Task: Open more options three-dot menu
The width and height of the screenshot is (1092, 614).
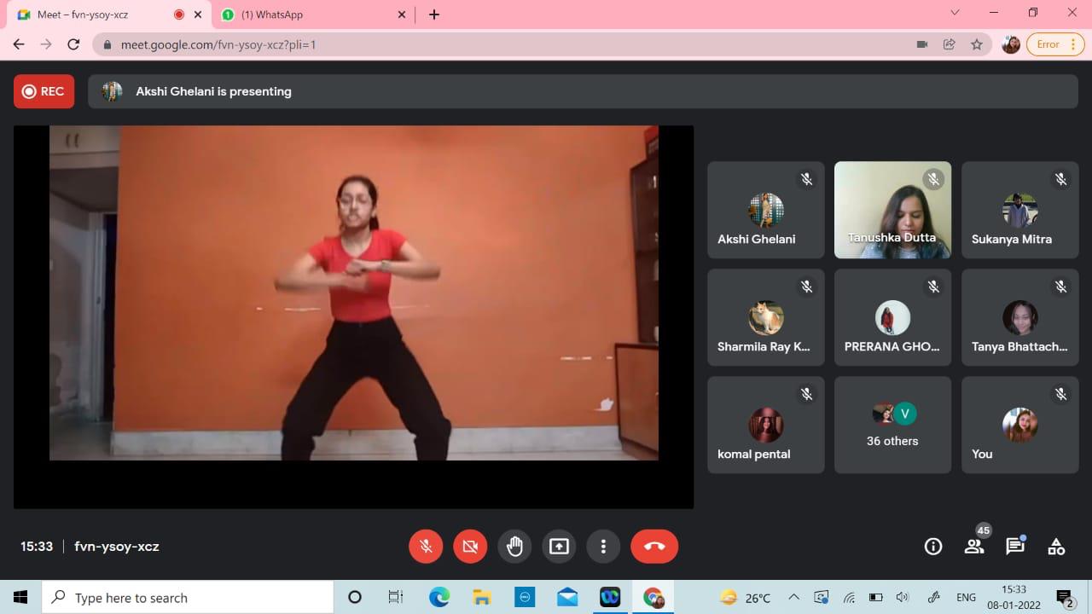Action: [603, 547]
